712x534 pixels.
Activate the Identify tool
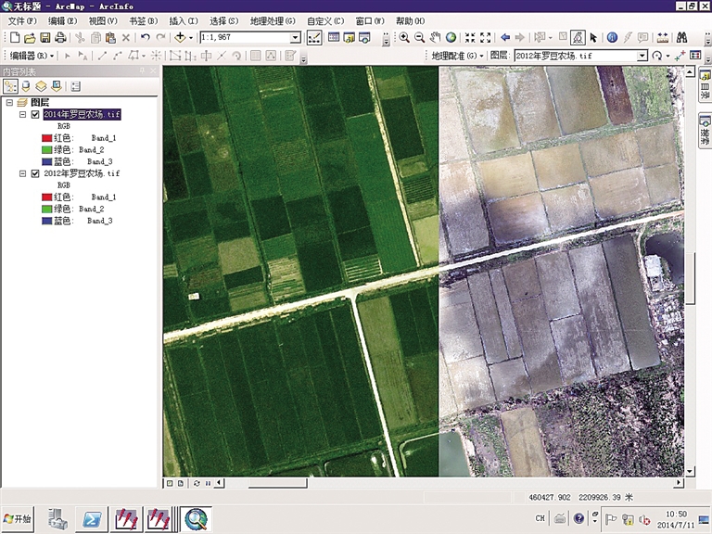(x=612, y=38)
